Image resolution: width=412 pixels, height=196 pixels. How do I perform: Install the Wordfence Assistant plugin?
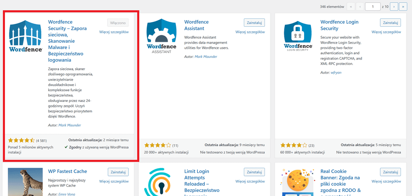pyautogui.click(x=254, y=23)
